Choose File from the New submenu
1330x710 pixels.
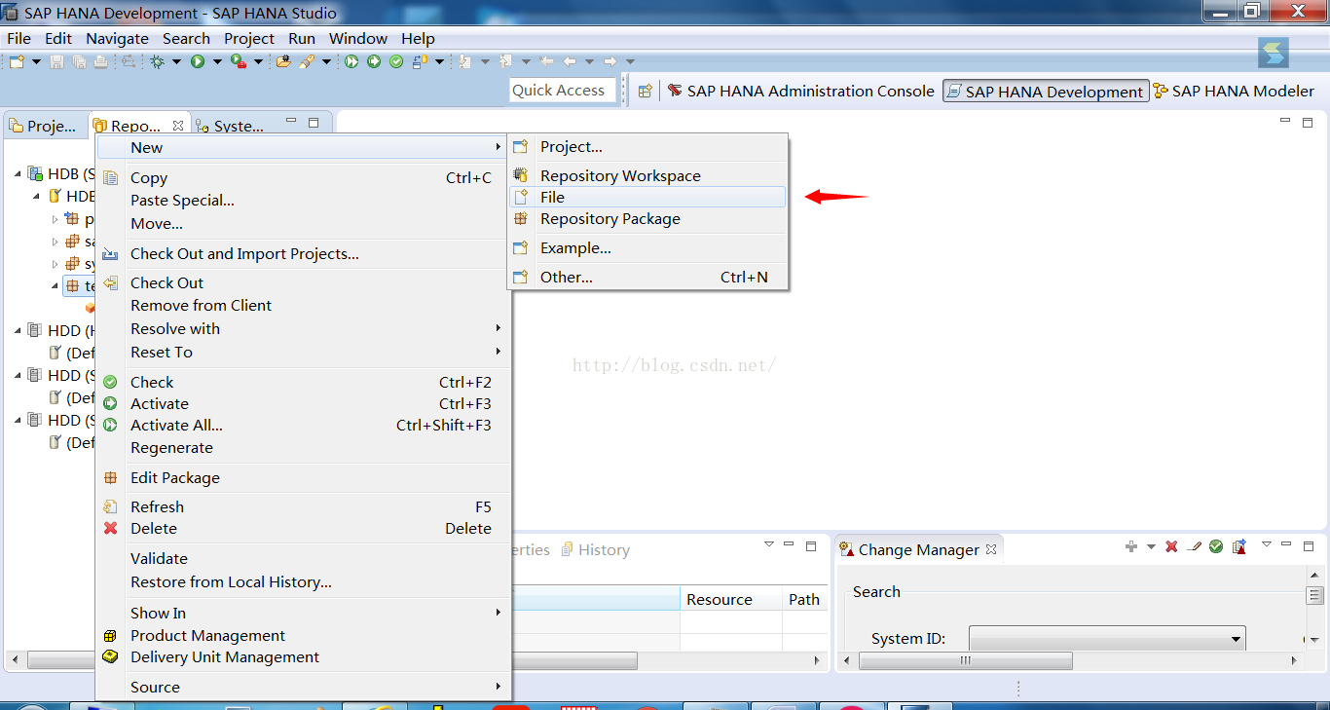tap(552, 197)
